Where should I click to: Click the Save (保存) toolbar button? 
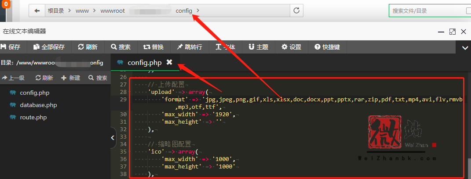coord(11,47)
